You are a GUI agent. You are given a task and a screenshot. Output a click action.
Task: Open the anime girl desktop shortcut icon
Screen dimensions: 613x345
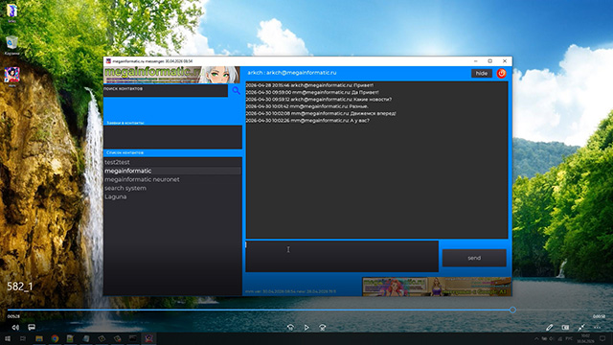[x=11, y=77]
